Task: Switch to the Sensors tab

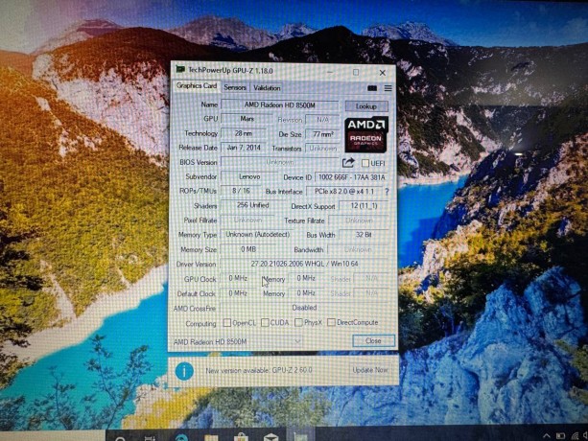Action: pos(235,87)
